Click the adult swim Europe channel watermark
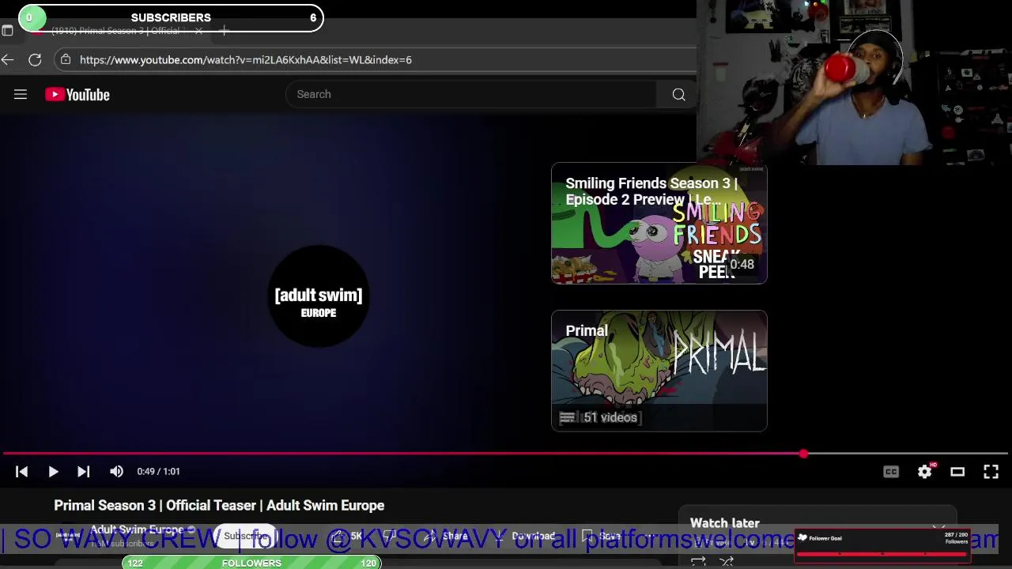The width and height of the screenshot is (1012, 569). click(319, 296)
